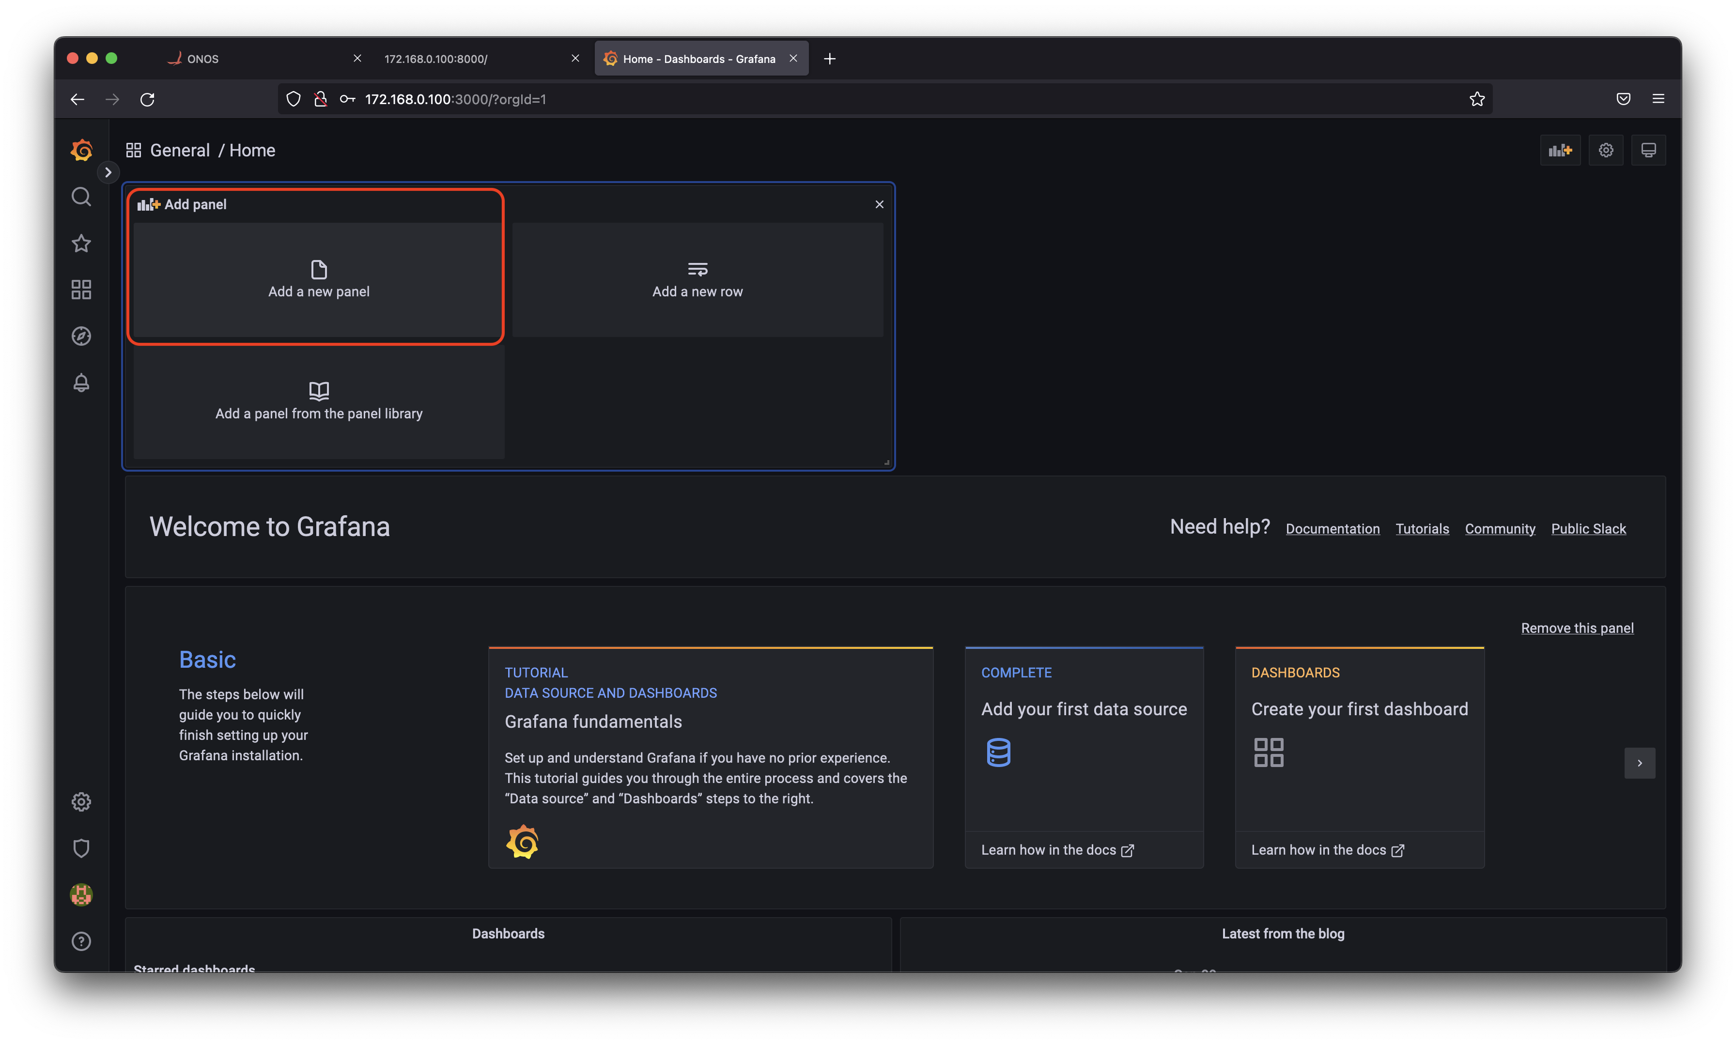The height and width of the screenshot is (1044, 1736).
Task: Click the Home breadcrumb title
Action: [252, 150]
